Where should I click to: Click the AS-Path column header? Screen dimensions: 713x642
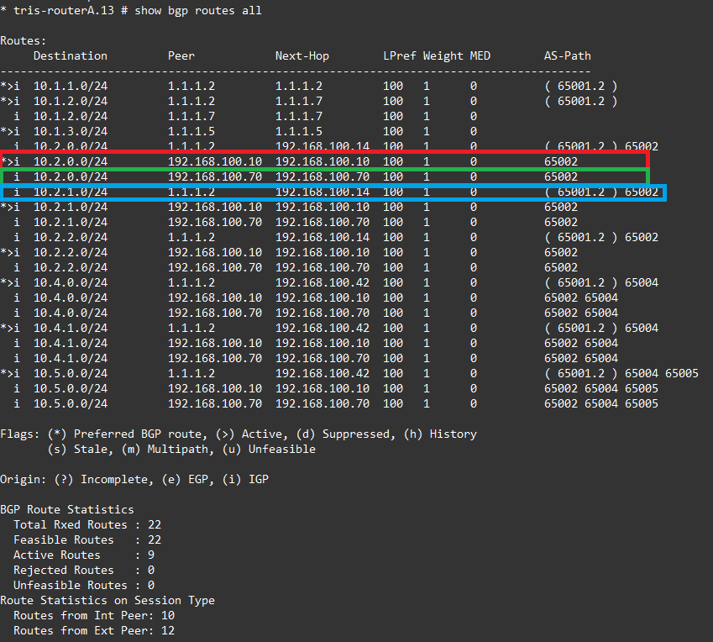(x=567, y=55)
